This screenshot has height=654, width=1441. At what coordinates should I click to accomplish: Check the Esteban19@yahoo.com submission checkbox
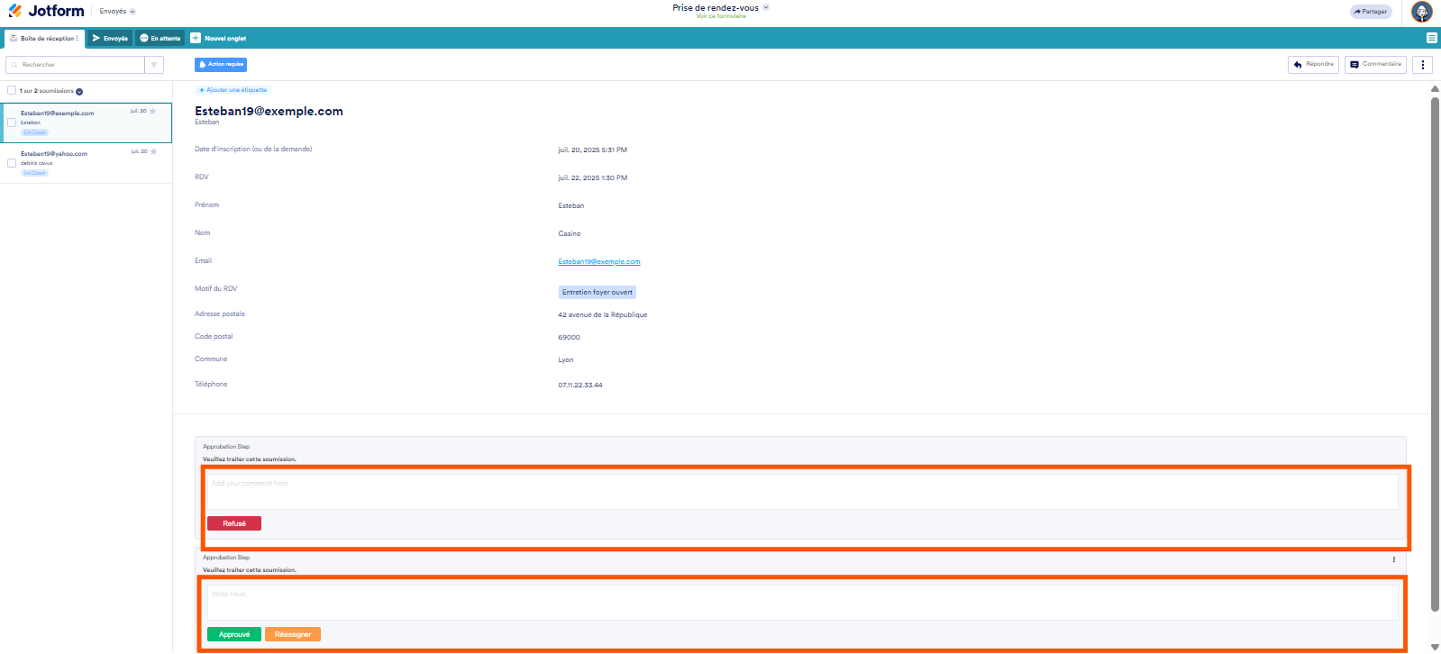(x=12, y=163)
